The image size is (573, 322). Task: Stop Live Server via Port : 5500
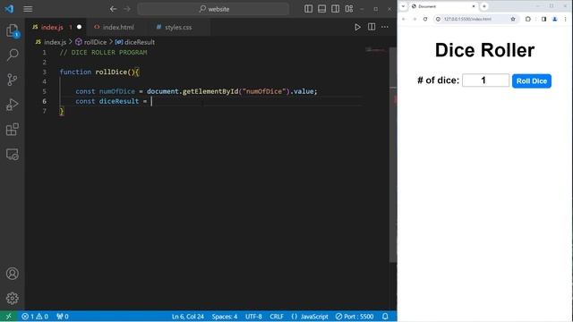[355, 317]
